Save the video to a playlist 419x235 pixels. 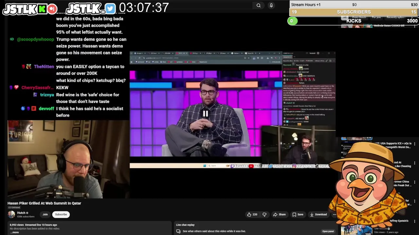(x=298, y=214)
